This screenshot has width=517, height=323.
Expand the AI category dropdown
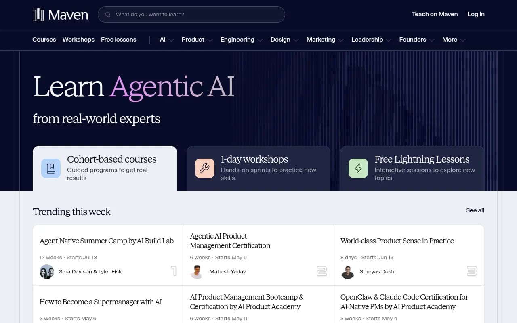point(167,40)
